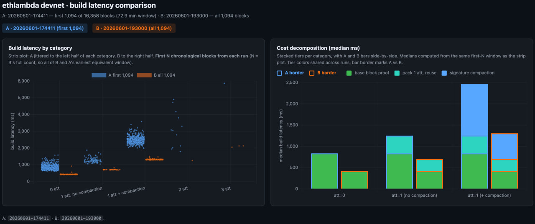Viewport: 535px width, 224px height.
Task: Click footer code tag 20260601-174411
Action: click(29, 218)
